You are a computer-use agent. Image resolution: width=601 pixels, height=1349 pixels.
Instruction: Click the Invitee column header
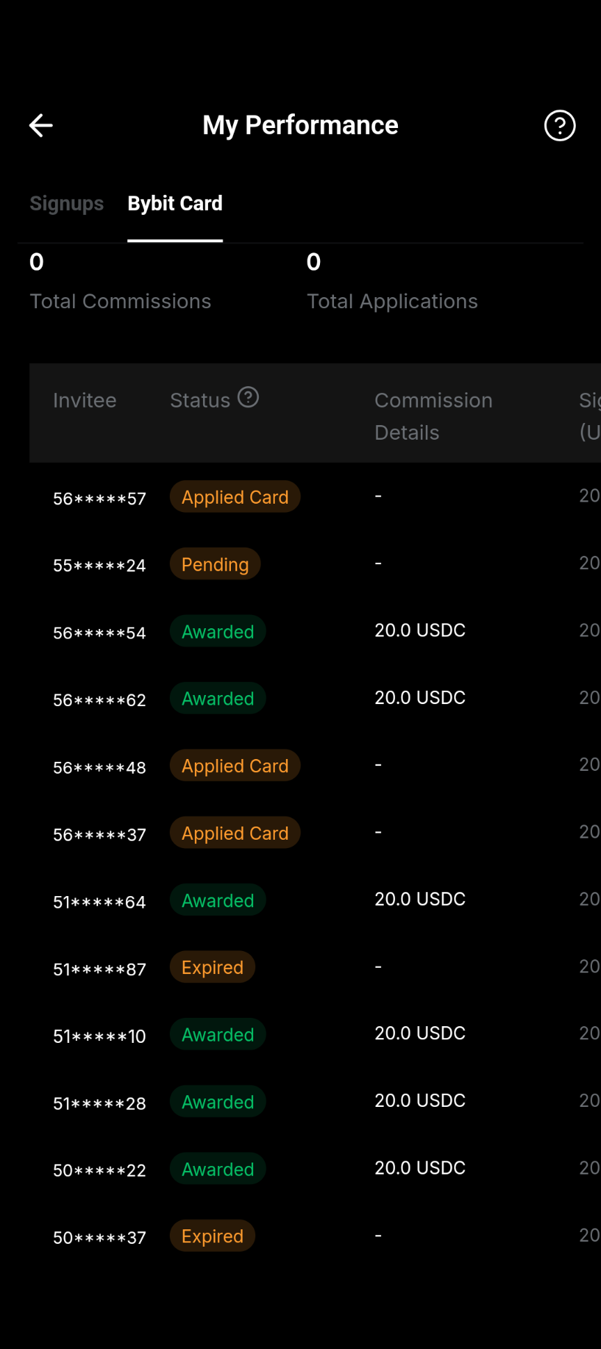tap(85, 400)
